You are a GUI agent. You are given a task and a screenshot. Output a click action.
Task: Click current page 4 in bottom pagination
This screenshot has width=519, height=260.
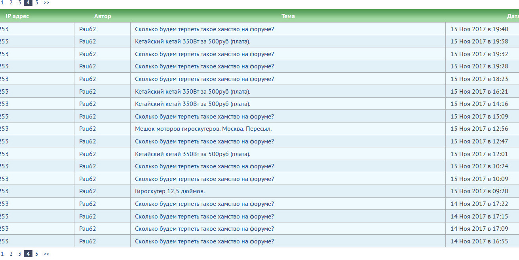[x=28, y=254]
